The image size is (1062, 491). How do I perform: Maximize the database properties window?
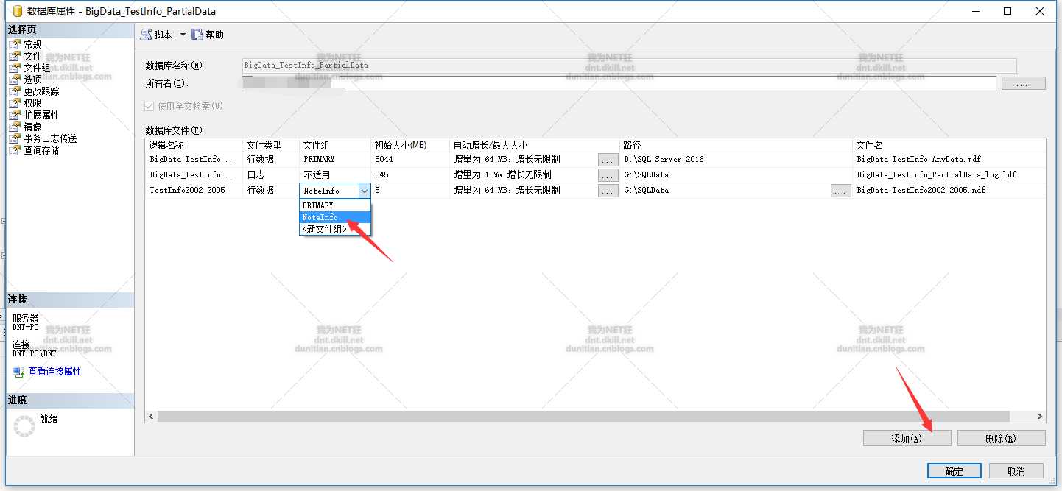click(1007, 11)
